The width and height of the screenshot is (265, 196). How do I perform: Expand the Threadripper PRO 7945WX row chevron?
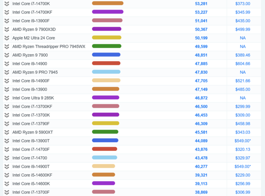(x=7, y=47)
